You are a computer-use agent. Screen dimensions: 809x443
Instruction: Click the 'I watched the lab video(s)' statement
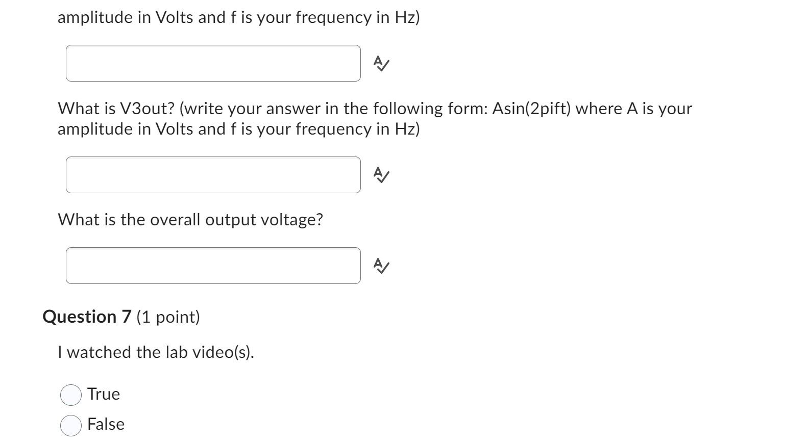[157, 352]
